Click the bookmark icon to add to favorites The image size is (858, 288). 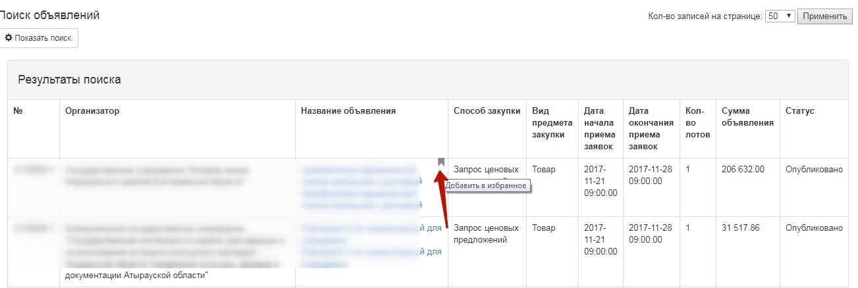click(x=441, y=162)
